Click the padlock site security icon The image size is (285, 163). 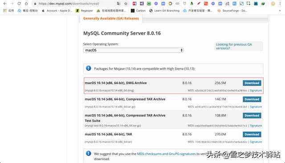(35, 4)
